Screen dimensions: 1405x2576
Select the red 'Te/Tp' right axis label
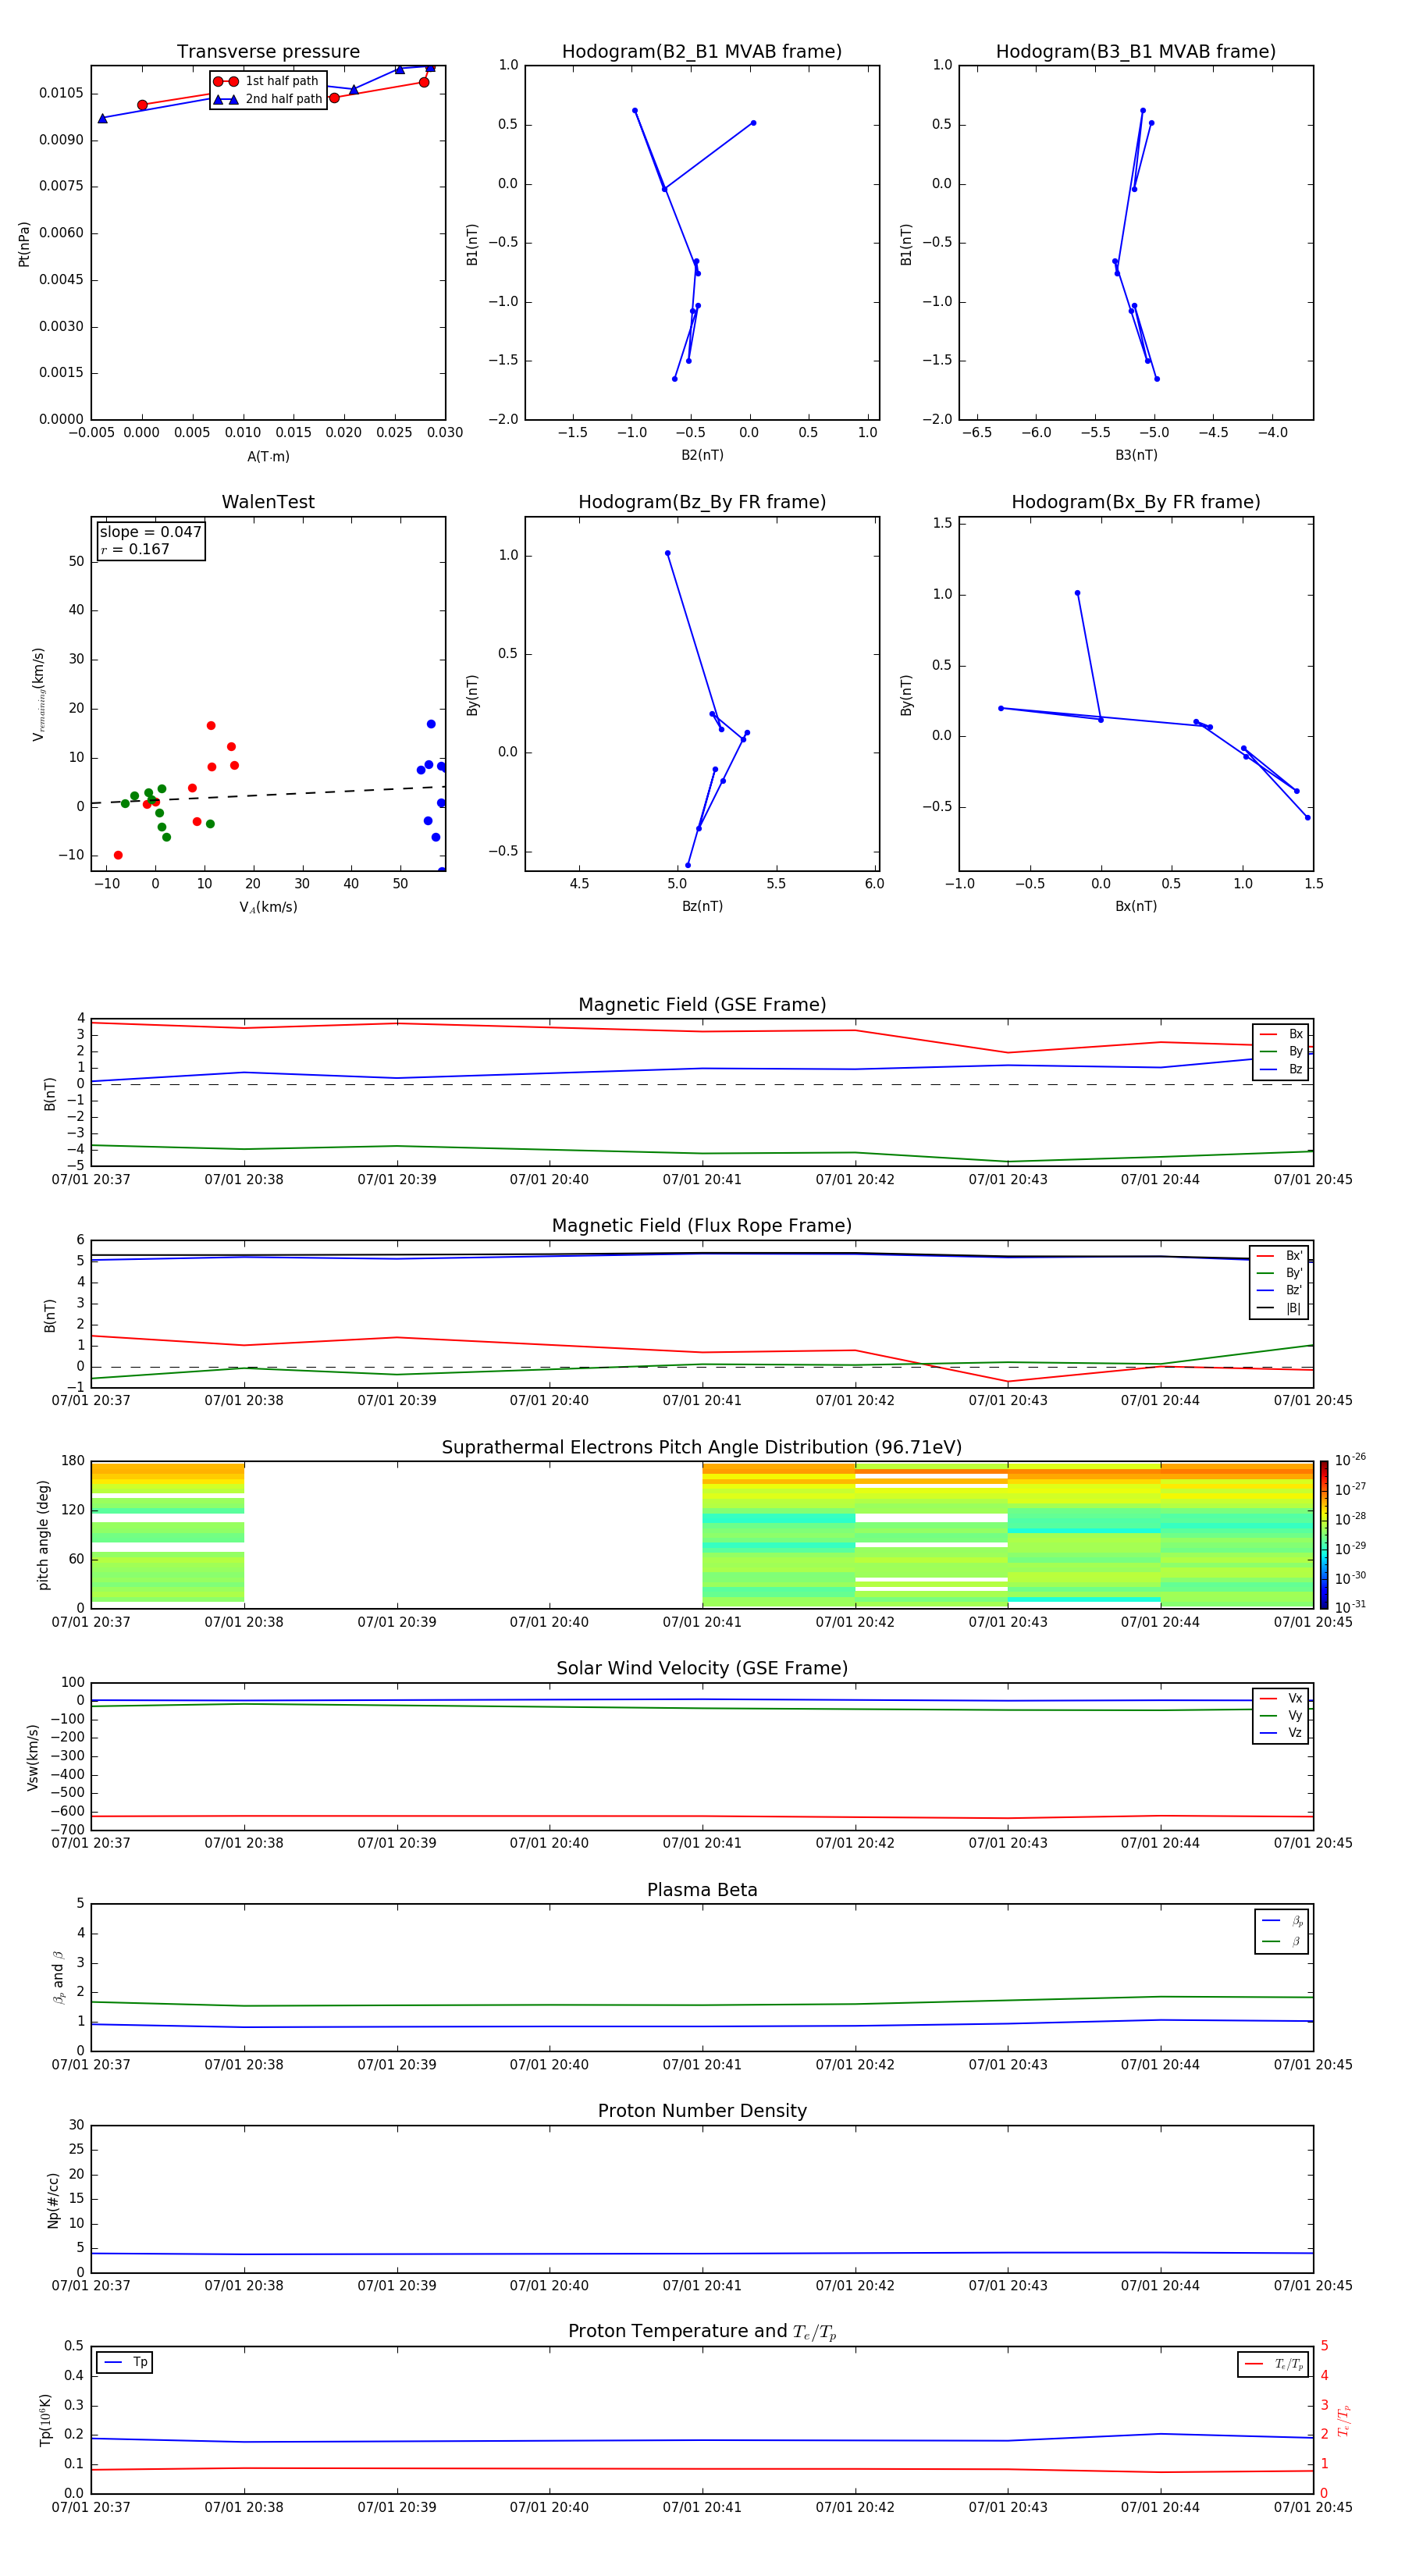(x=1344, y=2420)
